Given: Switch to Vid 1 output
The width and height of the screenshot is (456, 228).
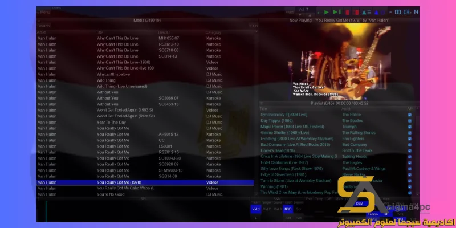Looking at the screenshot, I should pyautogui.click(x=256, y=209).
